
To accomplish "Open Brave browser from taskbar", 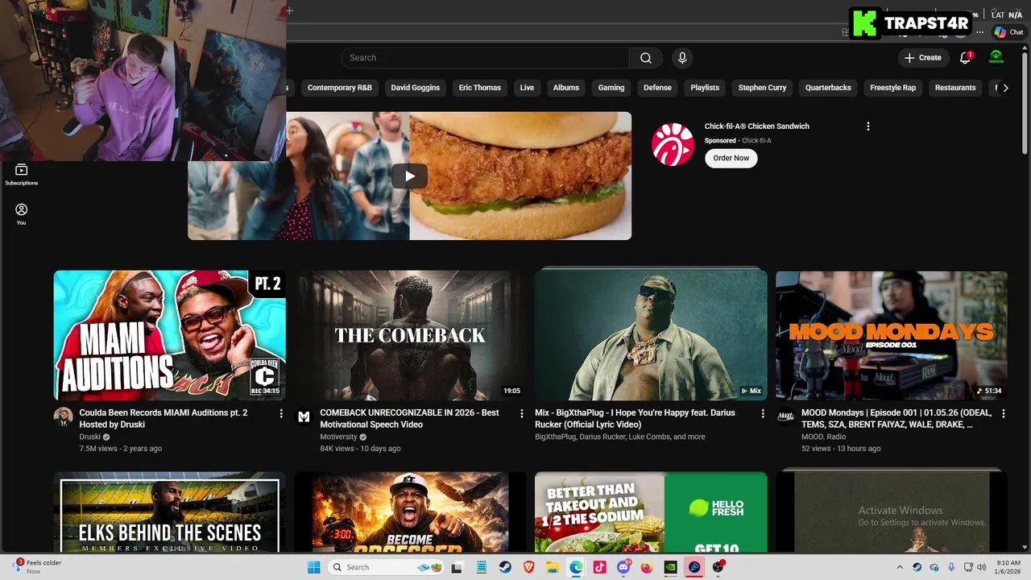I will 529,567.
